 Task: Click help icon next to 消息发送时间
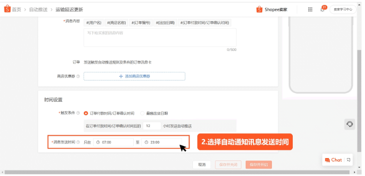tap(78, 142)
